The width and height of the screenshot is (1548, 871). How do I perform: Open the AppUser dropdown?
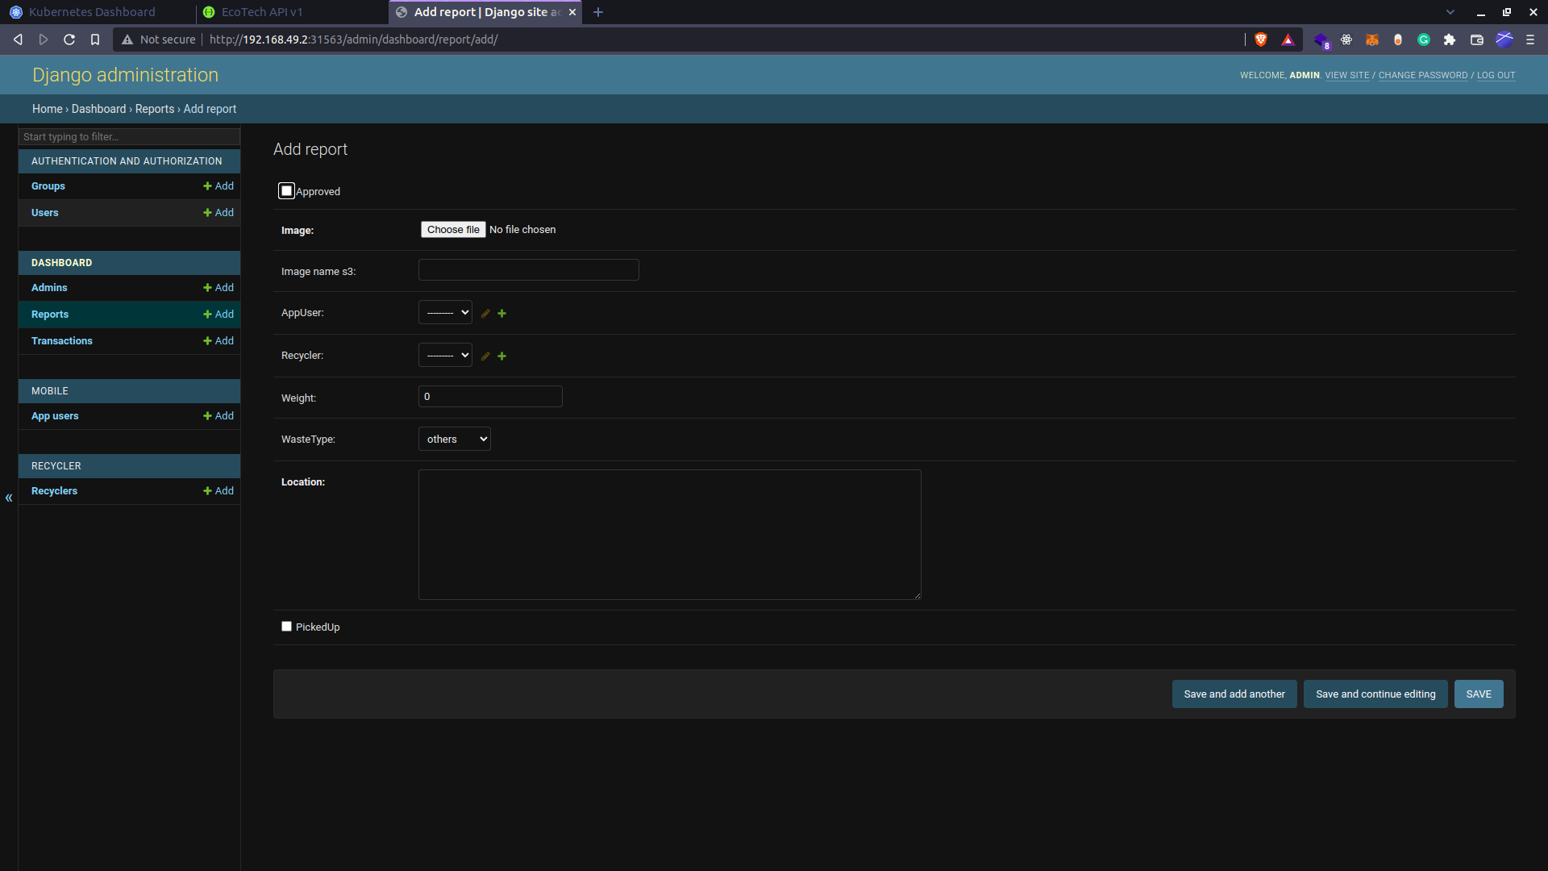pyautogui.click(x=445, y=313)
